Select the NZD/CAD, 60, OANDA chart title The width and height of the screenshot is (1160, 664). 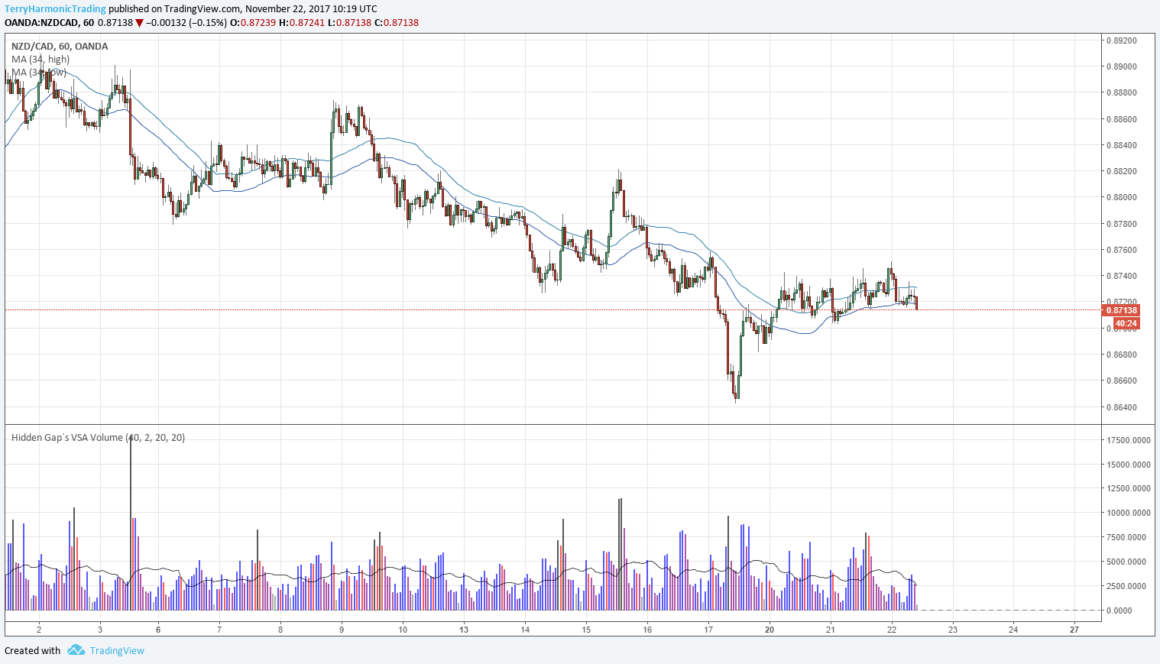point(60,47)
